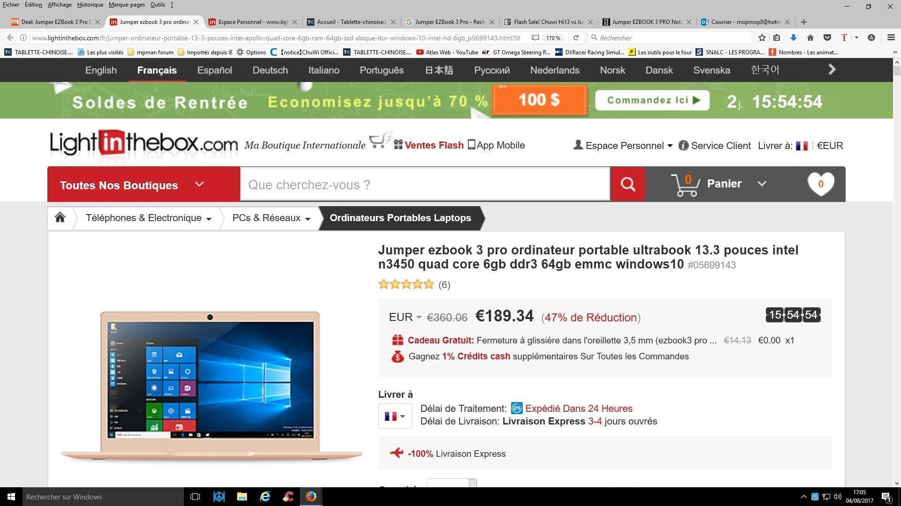Expand Panier cart dropdown
901x506 pixels.
tap(762, 184)
